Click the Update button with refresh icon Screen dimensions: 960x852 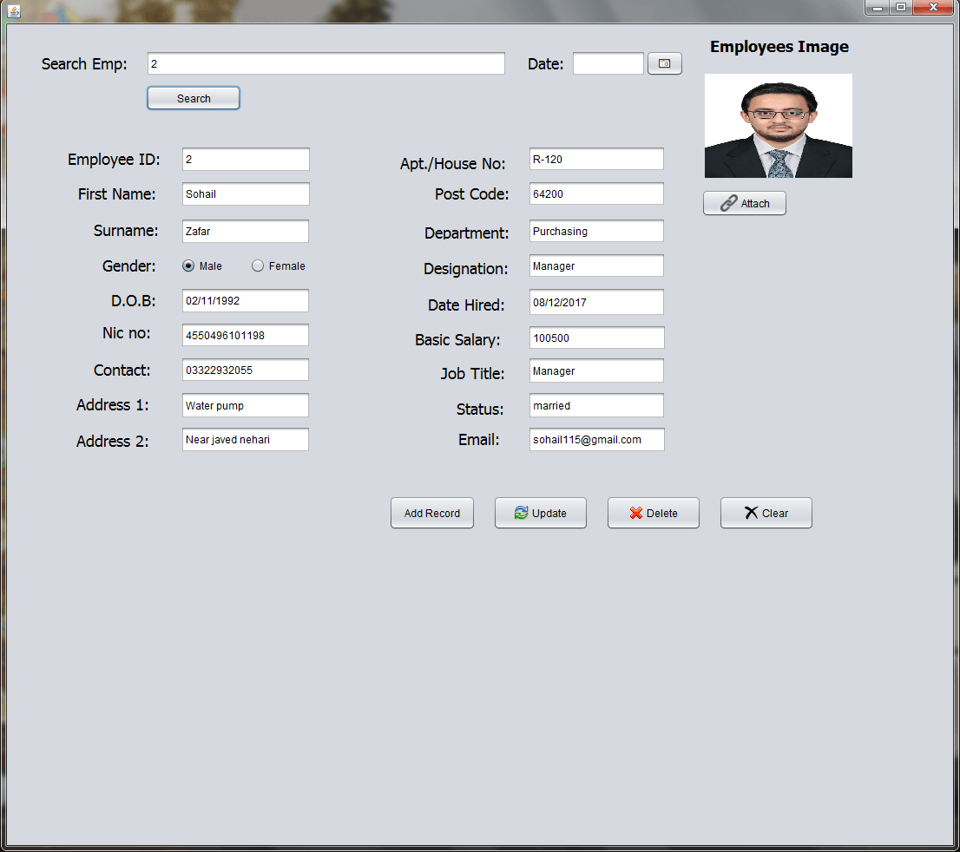(540, 513)
